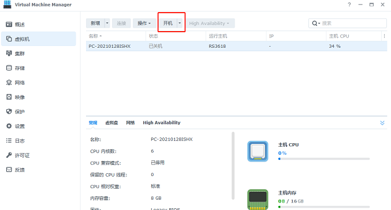The image size is (391, 210).
Task: Open the 网络 network section
Action: coord(39,82)
